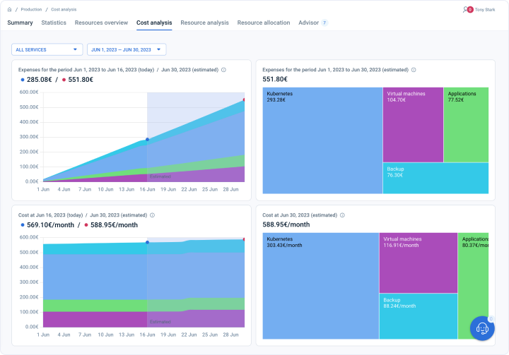Click blue today marker on expenses chart
The height and width of the screenshot is (355, 509).
(x=147, y=140)
